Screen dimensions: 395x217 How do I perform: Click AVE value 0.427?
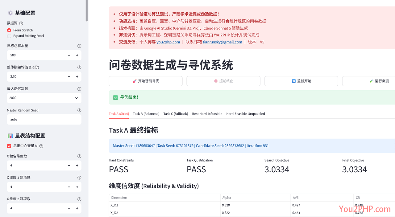click(322, 205)
